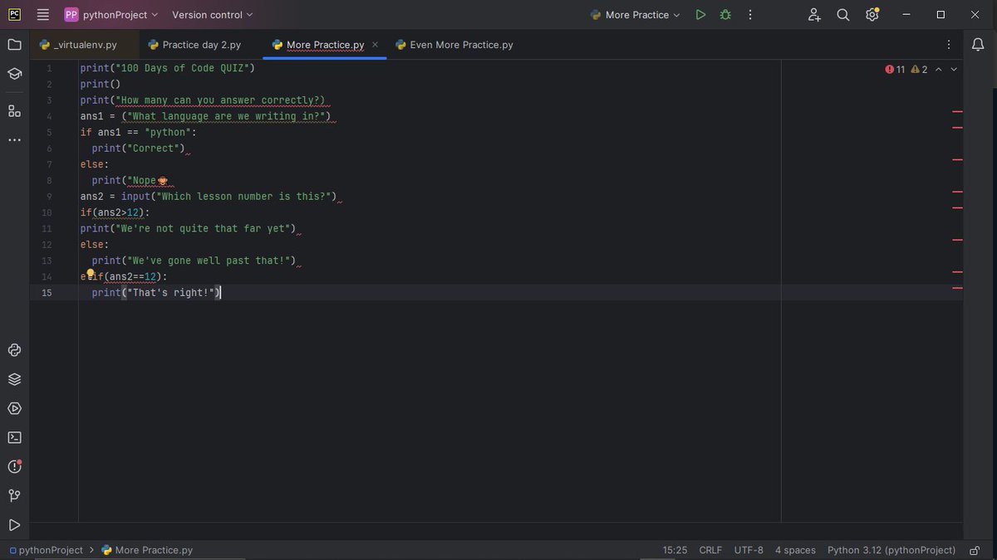The width and height of the screenshot is (997, 560).
Task: Open pythonProject project dropdown
Action: (x=111, y=15)
